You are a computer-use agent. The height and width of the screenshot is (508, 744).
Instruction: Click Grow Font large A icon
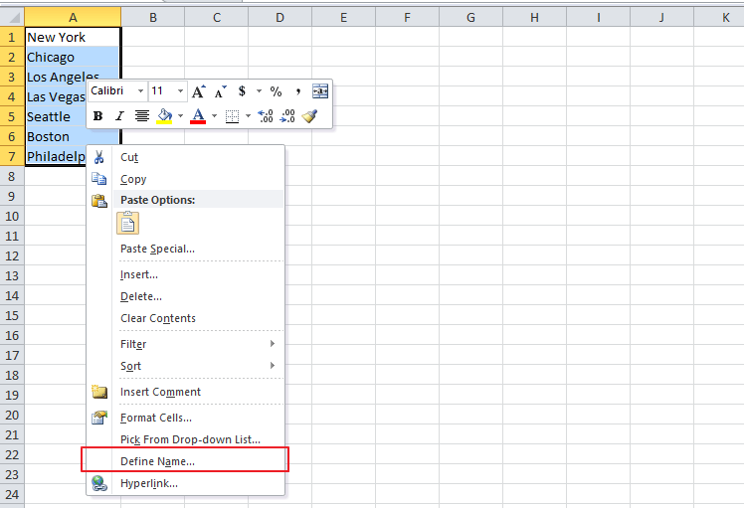point(198,91)
